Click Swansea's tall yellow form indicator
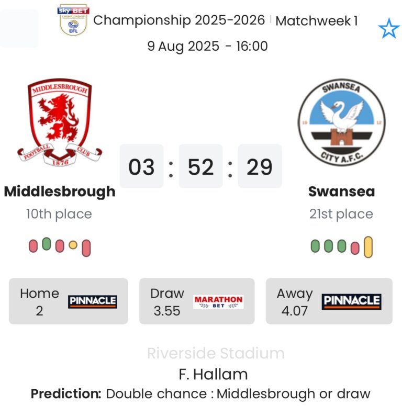 [x=368, y=247]
